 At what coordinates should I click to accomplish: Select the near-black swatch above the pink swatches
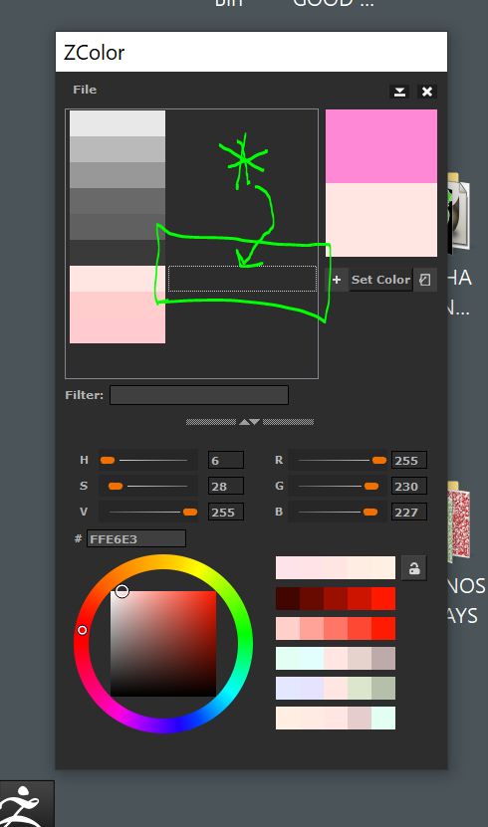[x=118, y=253]
